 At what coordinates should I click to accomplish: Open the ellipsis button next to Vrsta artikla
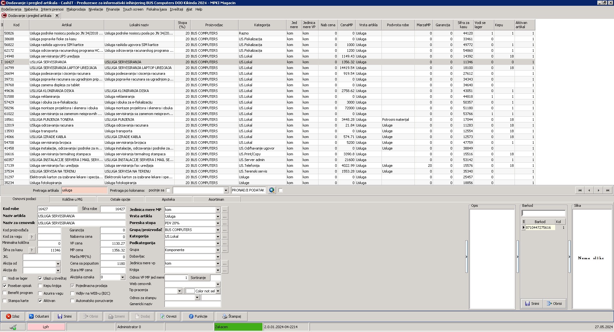point(225,217)
